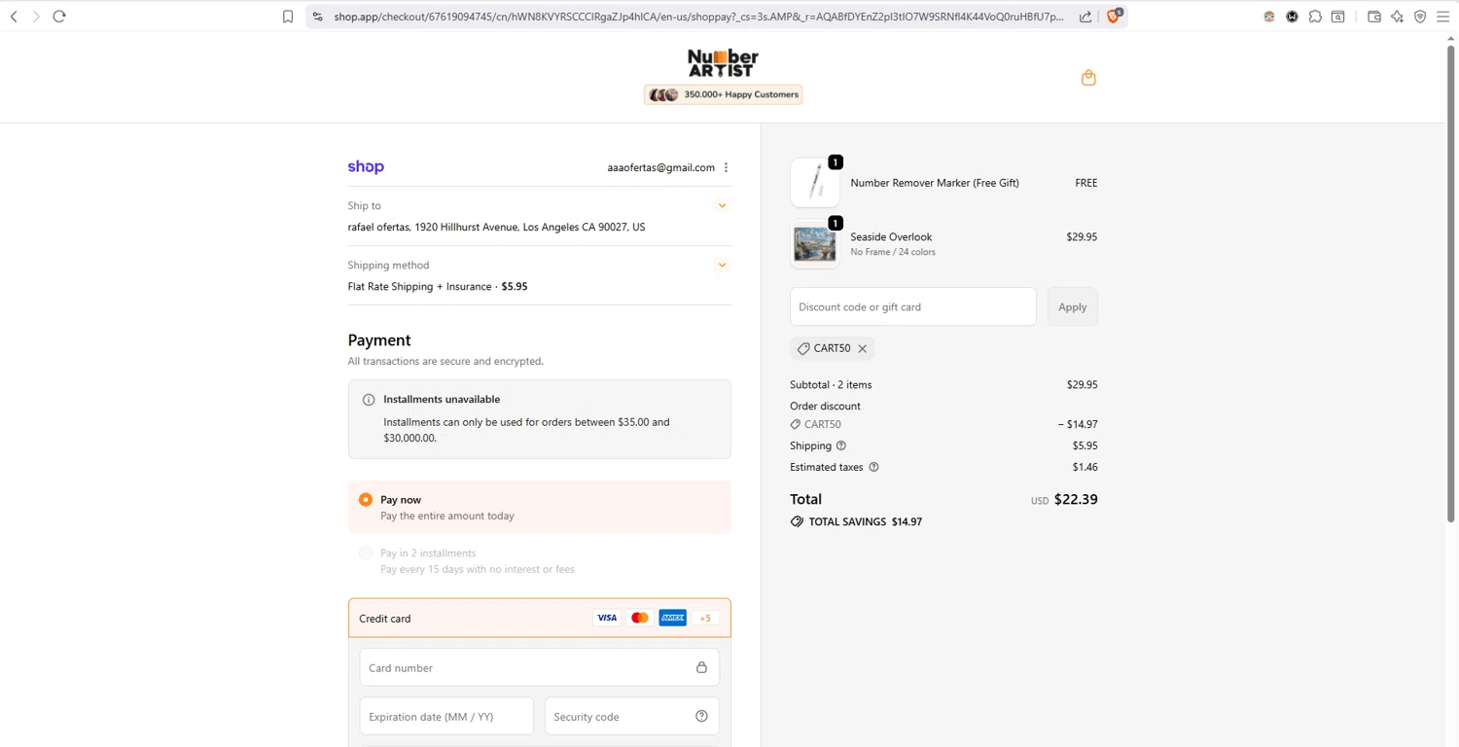Click the Number Remover Marker thumbnail
Screen dimensions: 1459x747
[x=815, y=183]
